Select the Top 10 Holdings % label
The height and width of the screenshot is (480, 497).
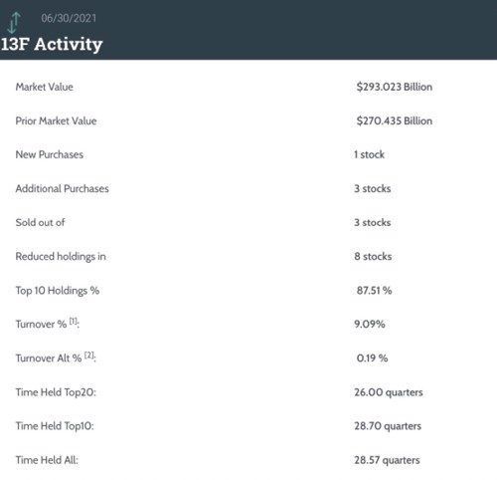pos(58,291)
